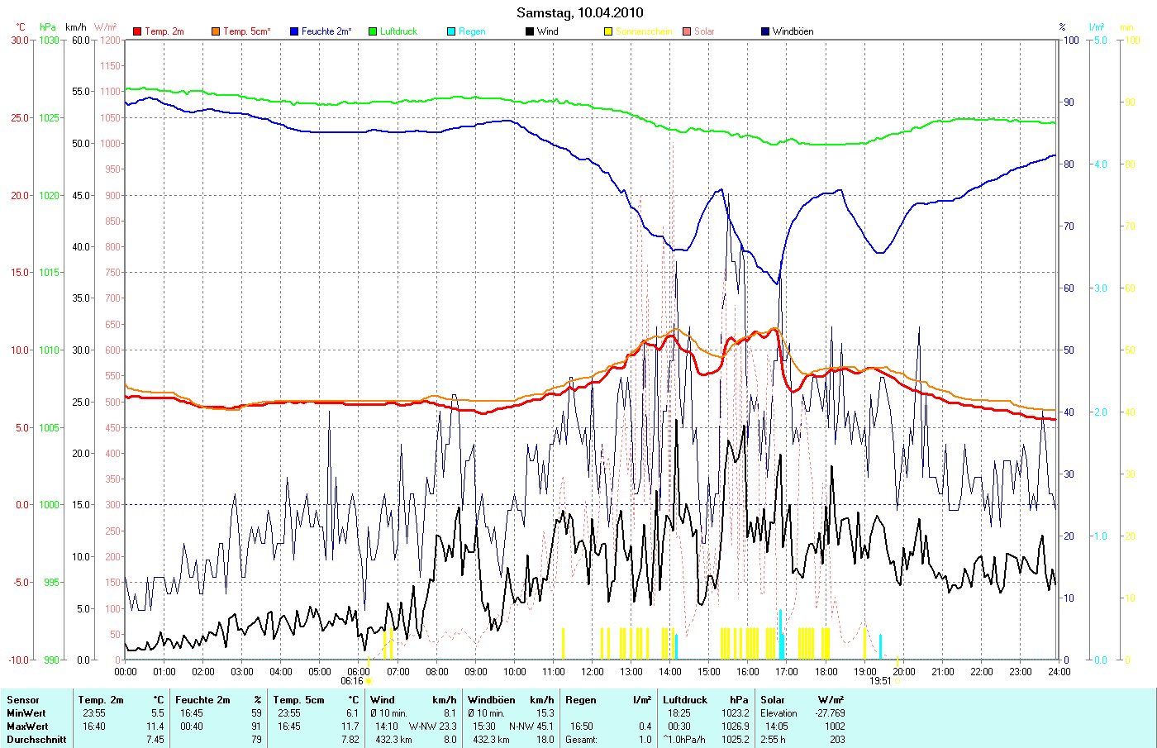The height and width of the screenshot is (748, 1157).
Task: Click the Sensor header in the table
Action: pyautogui.click(x=23, y=700)
